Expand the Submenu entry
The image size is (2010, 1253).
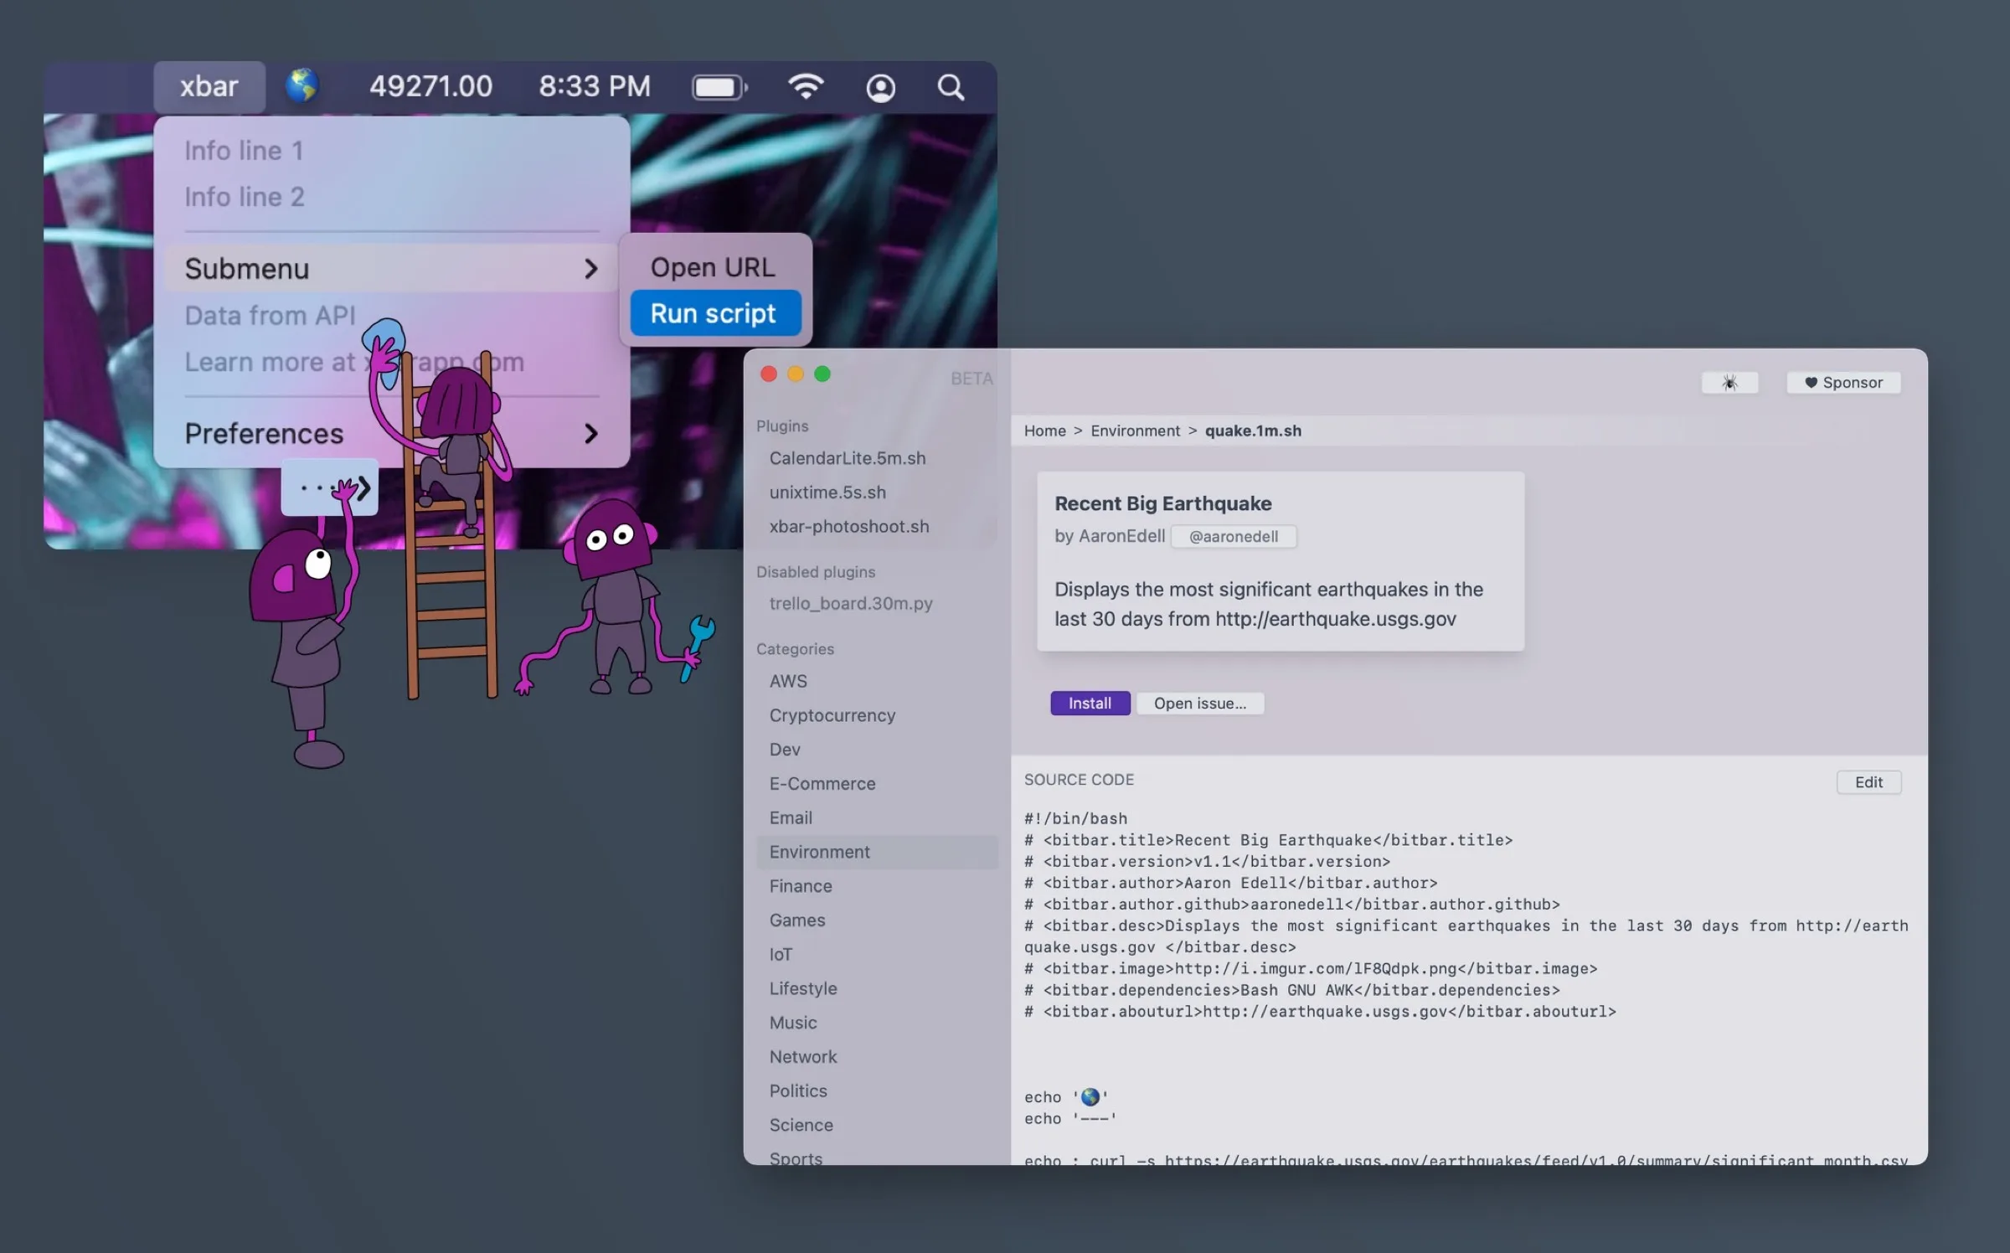tap(246, 268)
